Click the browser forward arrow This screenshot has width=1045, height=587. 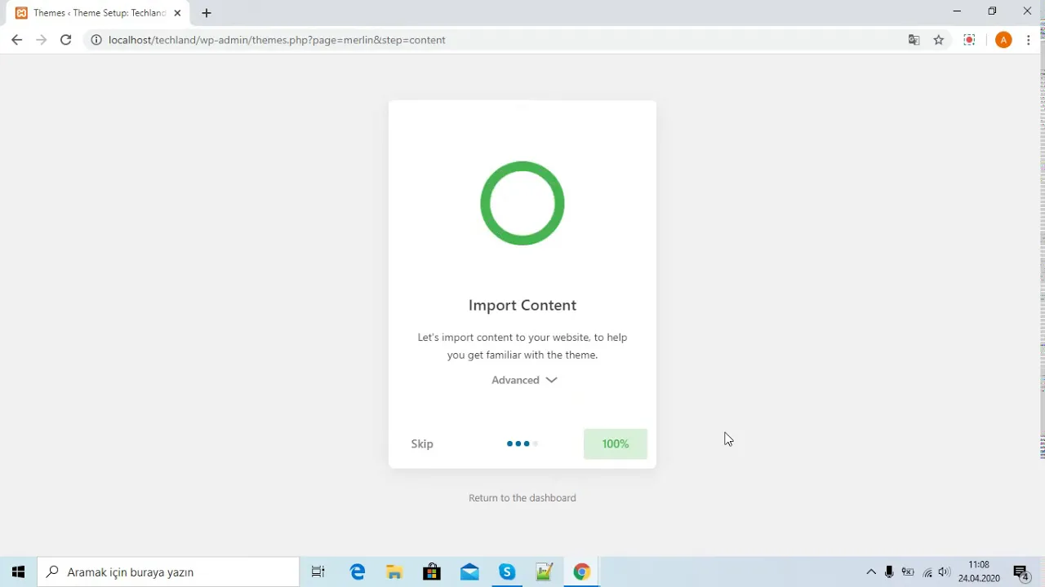[x=42, y=40]
